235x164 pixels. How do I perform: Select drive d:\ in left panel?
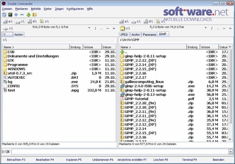tap(32, 22)
